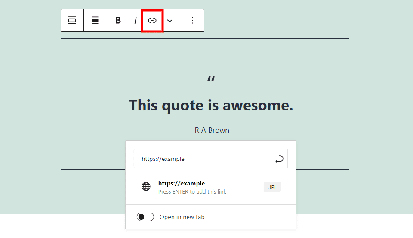
Task: Open the block options three-dot menu
Action: 193,20
